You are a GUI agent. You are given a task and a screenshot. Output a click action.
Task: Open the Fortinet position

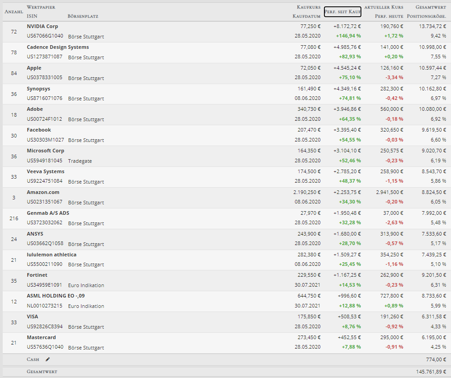point(37,275)
